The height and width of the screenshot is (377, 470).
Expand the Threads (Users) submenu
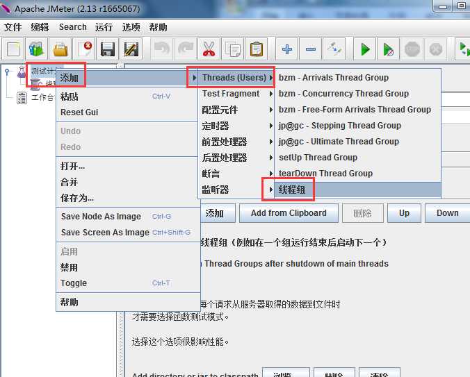236,78
